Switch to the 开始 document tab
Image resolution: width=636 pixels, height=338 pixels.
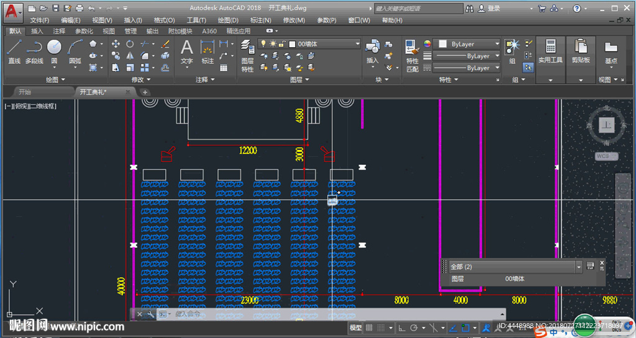click(x=25, y=92)
